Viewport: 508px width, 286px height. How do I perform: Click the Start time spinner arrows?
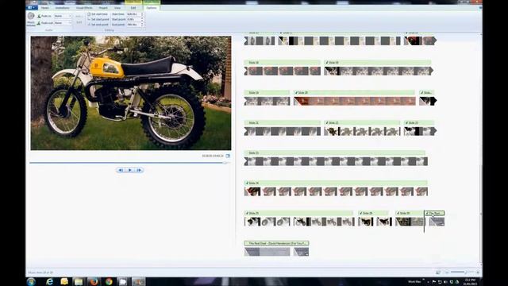point(143,14)
